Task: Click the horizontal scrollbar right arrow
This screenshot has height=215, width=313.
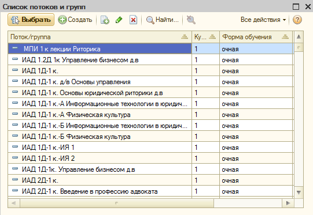Action: (x=288, y=203)
